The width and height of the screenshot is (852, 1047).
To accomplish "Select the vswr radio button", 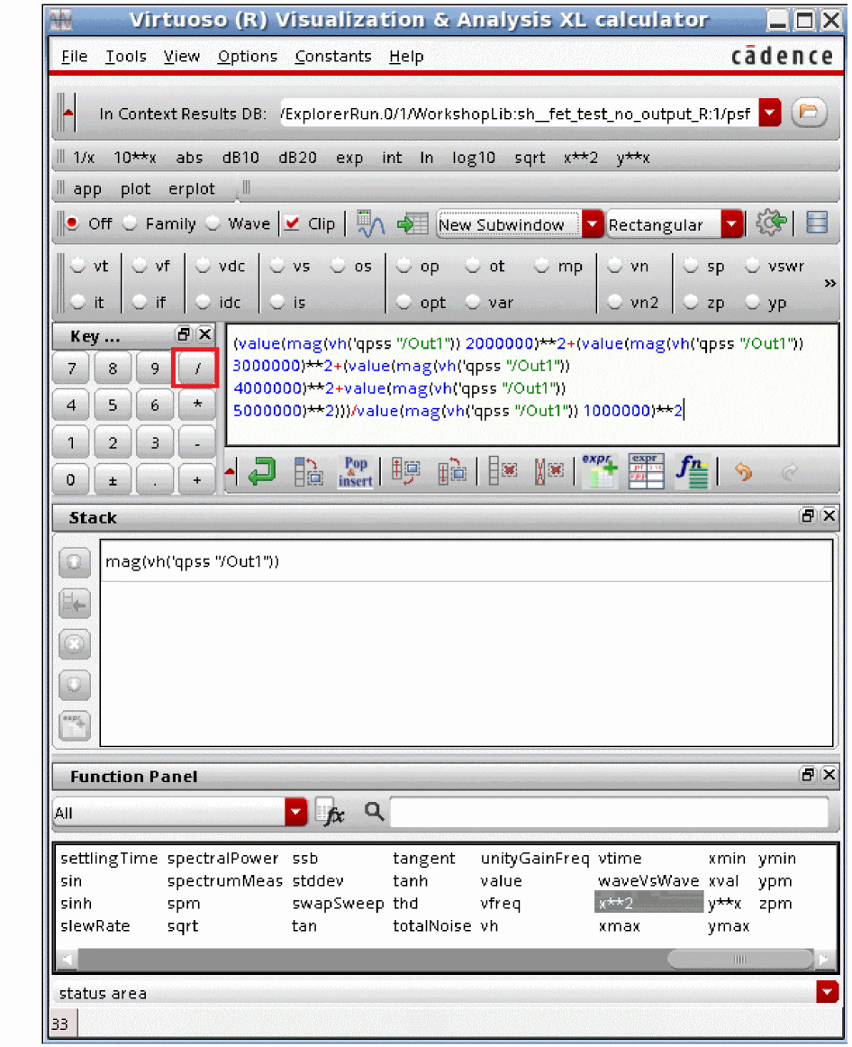I will 753,265.
